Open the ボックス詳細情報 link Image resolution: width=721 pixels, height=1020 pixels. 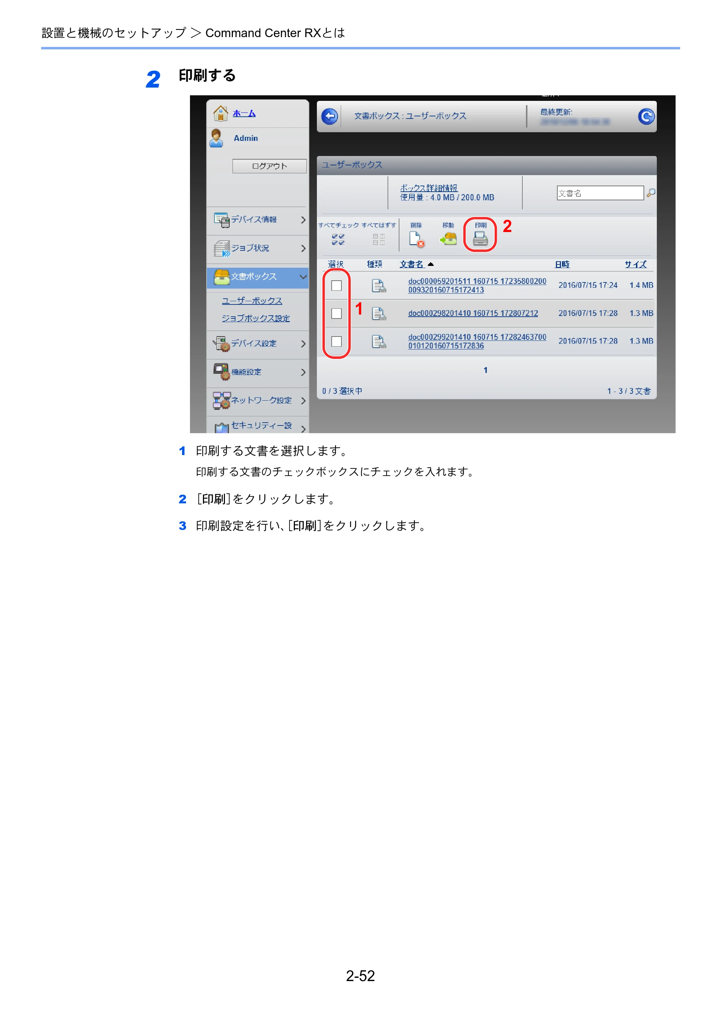click(x=429, y=188)
